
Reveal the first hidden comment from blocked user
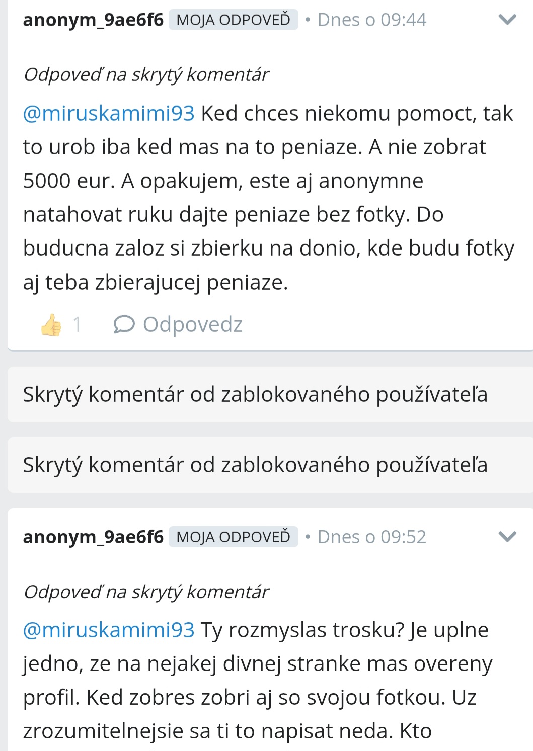click(x=270, y=394)
